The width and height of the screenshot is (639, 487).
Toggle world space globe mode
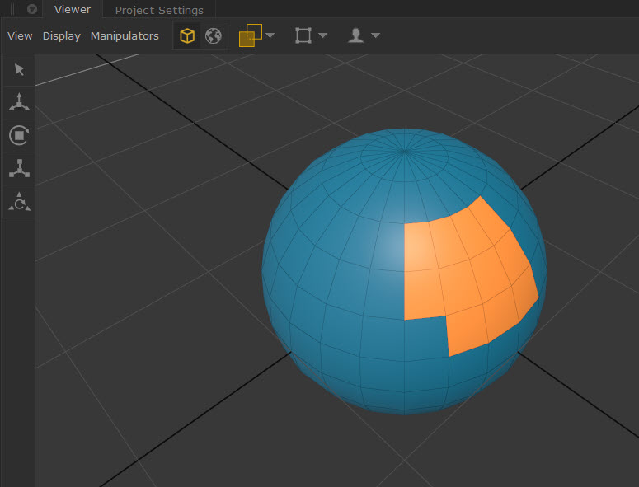(214, 36)
